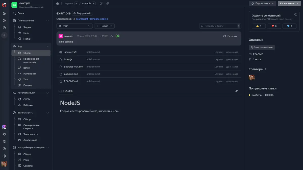Click the green commit status check icon
Image resolution: width=303 pixels, height=170 pixels.
(x=118, y=36)
